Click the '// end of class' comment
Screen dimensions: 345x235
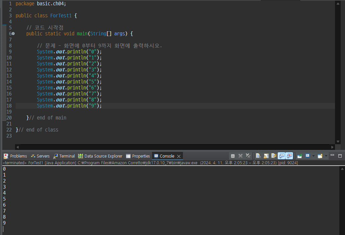tap(38, 130)
